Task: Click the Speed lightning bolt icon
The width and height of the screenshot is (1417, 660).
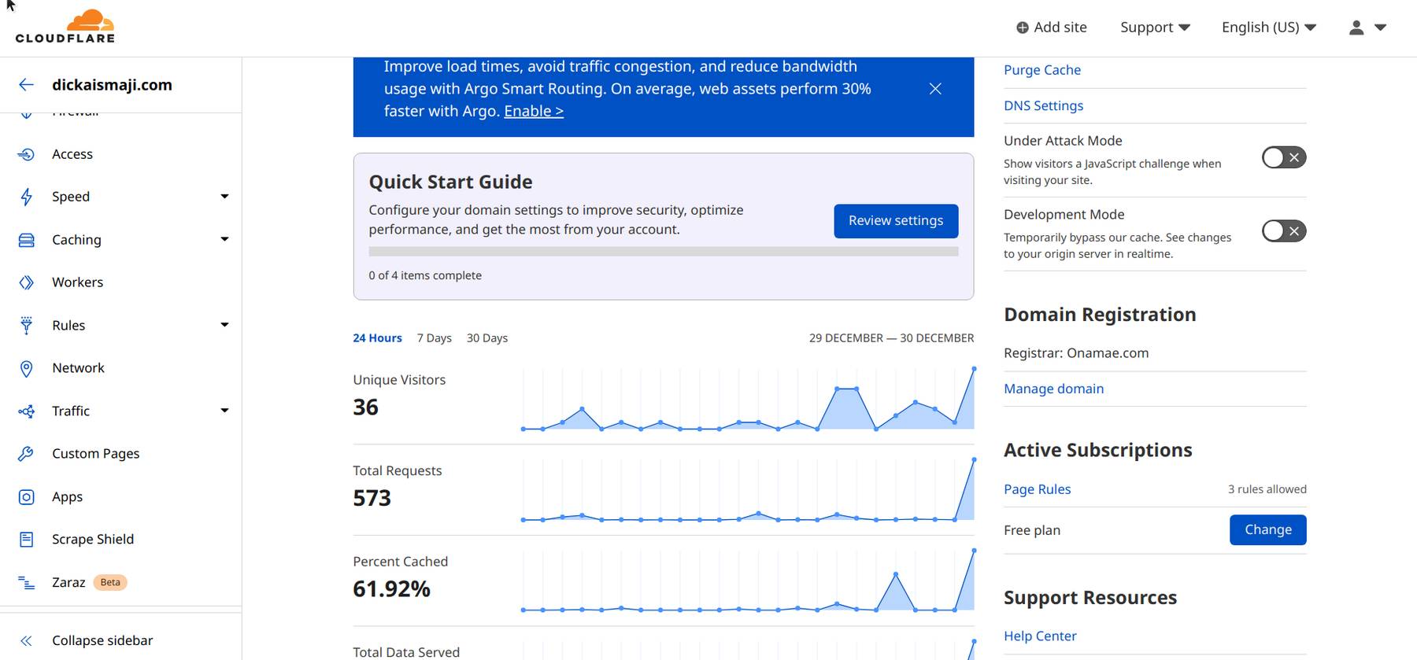Action: [26, 197]
